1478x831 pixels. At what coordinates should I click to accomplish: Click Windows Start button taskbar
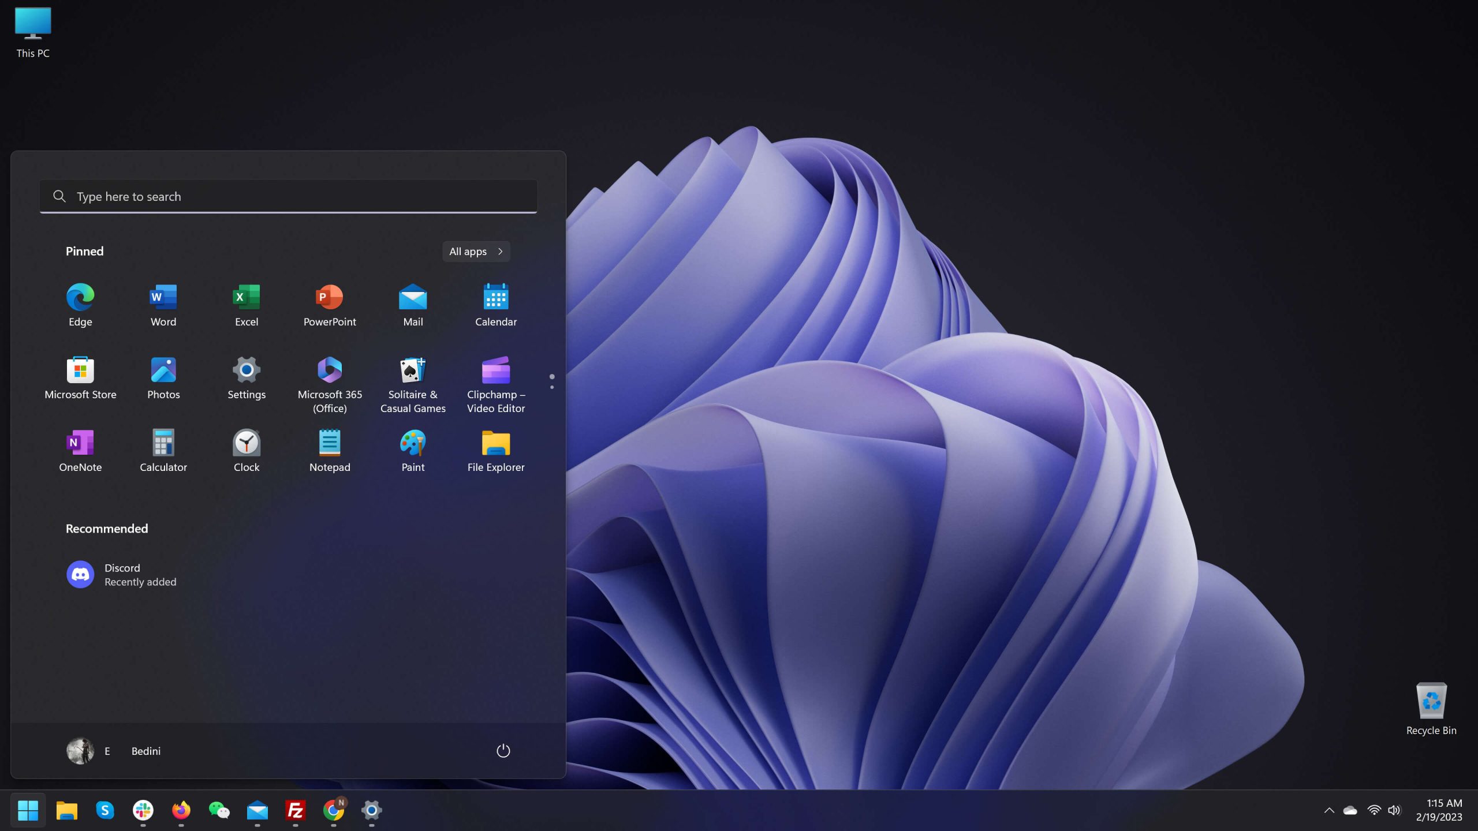[x=27, y=810]
